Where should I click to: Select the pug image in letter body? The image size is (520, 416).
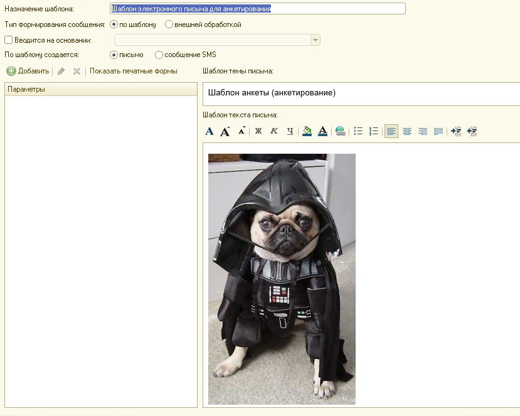tap(282, 279)
